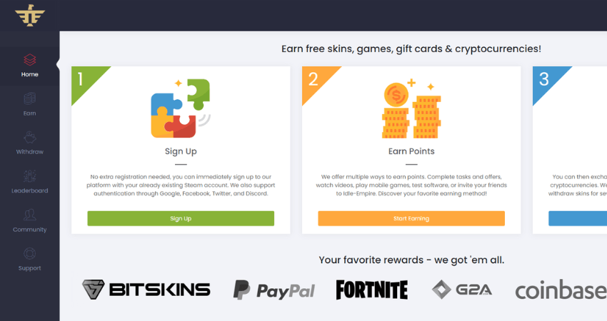Click the Sign Up card heading
Screen dimensions: 607x321
181,151
